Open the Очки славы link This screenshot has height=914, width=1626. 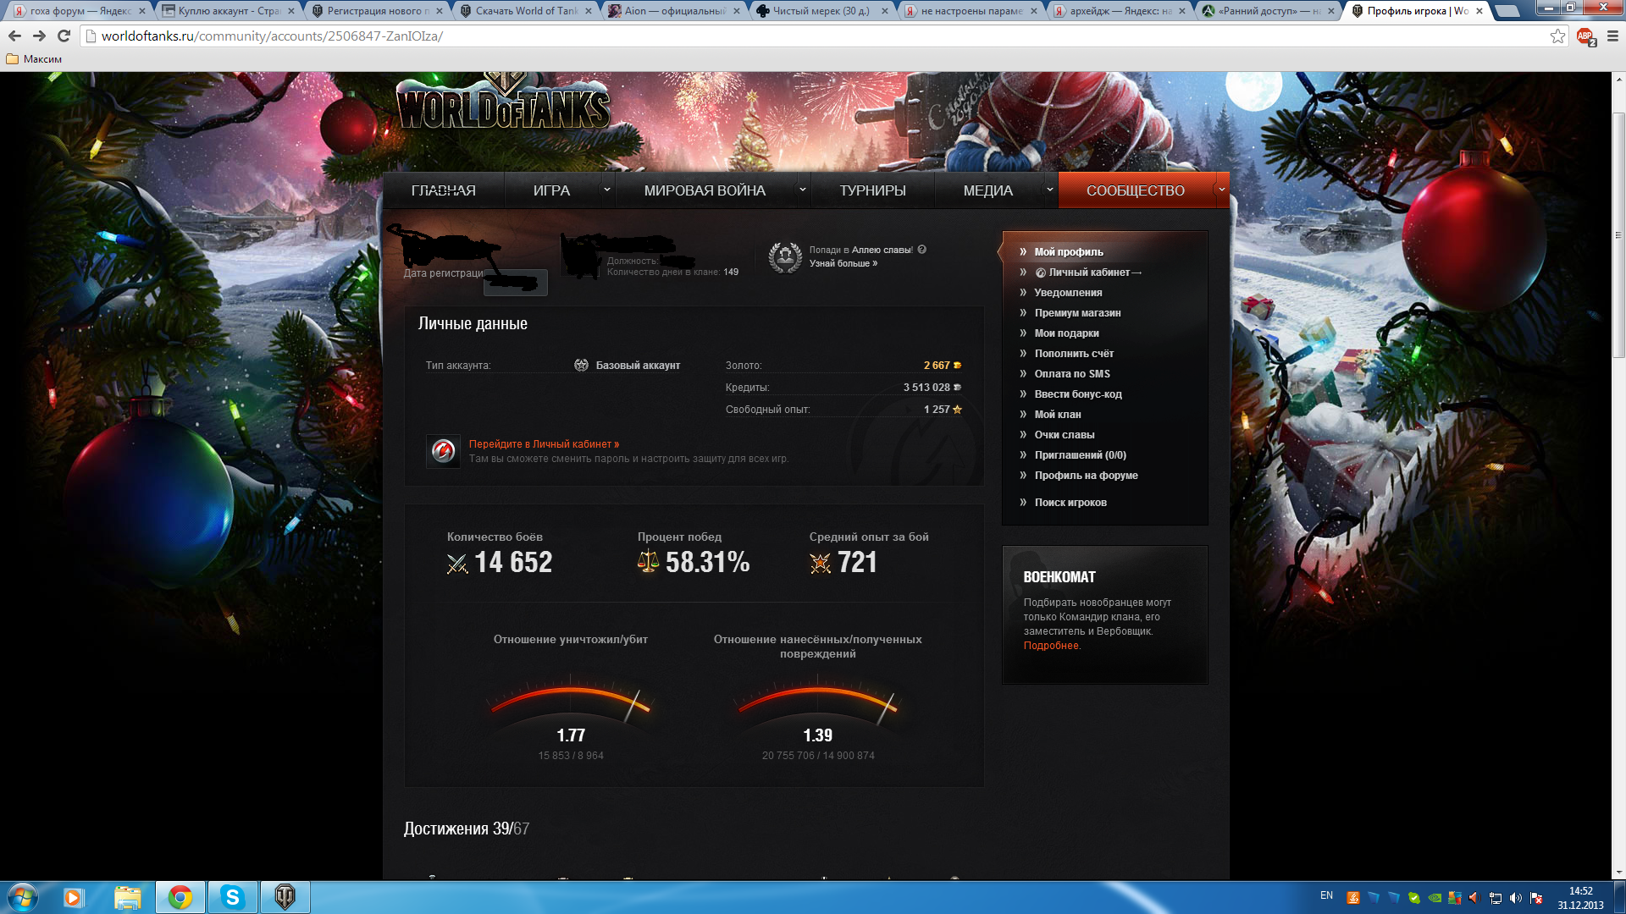point(1065,435)
